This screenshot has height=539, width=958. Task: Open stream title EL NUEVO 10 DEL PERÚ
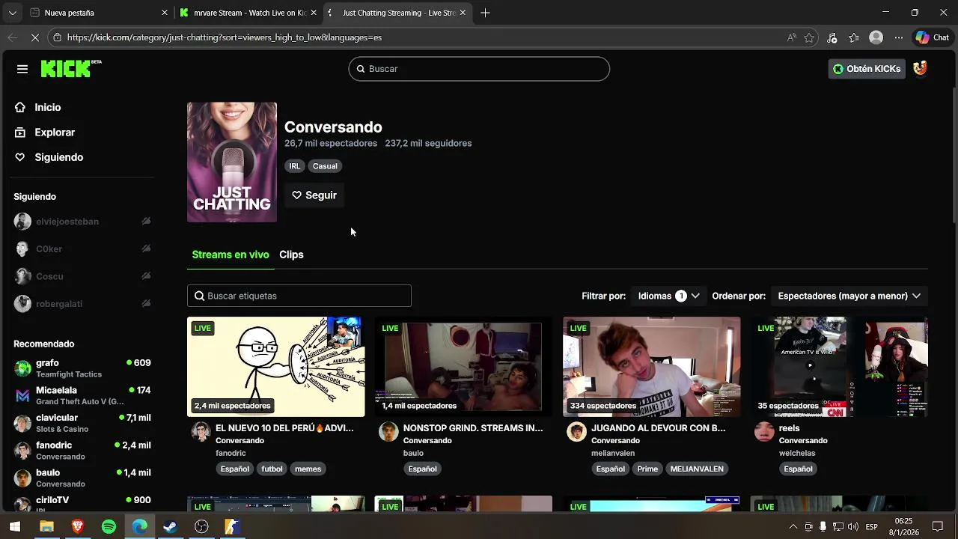pyautogui.click(x=284, y=428)
